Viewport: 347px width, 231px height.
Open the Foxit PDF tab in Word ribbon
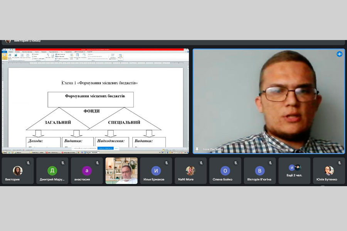(x=90, y=52)
